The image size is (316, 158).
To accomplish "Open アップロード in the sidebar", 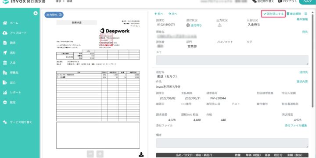I will pyautogui.click(x=15, y=33).
